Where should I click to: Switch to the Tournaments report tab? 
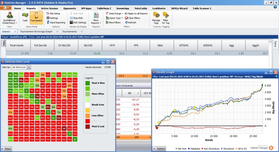pos(70,31)
